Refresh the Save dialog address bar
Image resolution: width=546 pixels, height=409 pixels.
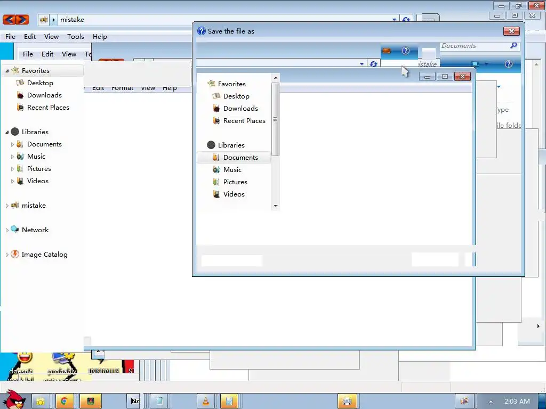coord(374,64)
